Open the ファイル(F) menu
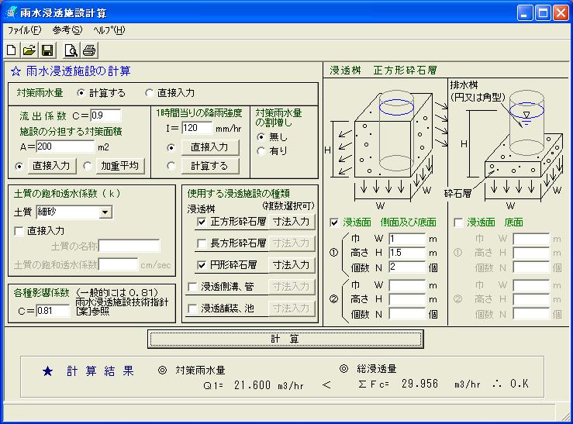 (x=24, y=30)
